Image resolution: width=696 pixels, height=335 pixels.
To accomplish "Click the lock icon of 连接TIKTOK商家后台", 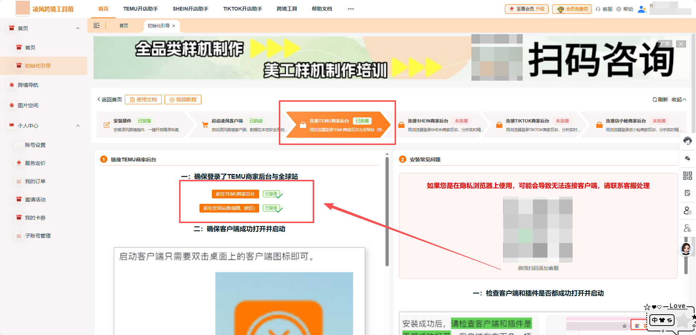I will [499, 125].
